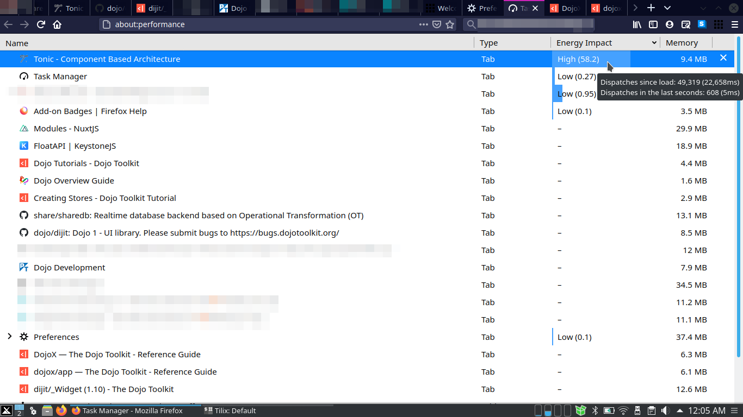
Task: Click the Firefox launcher icon in taskbar
Action: point(61,410)
